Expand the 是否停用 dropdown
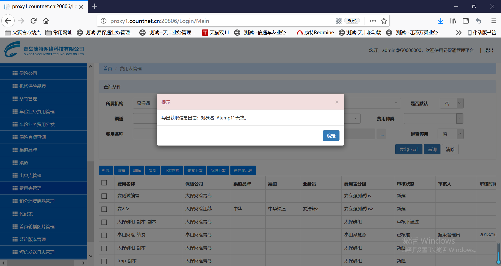Image resolution: width=501 pixels, height=266 pixels. 460,134
